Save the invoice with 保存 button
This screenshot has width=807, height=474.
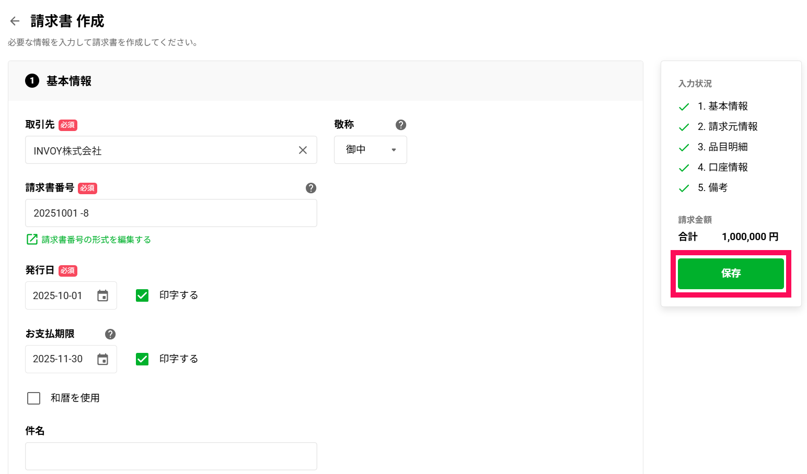coord(731,274)
